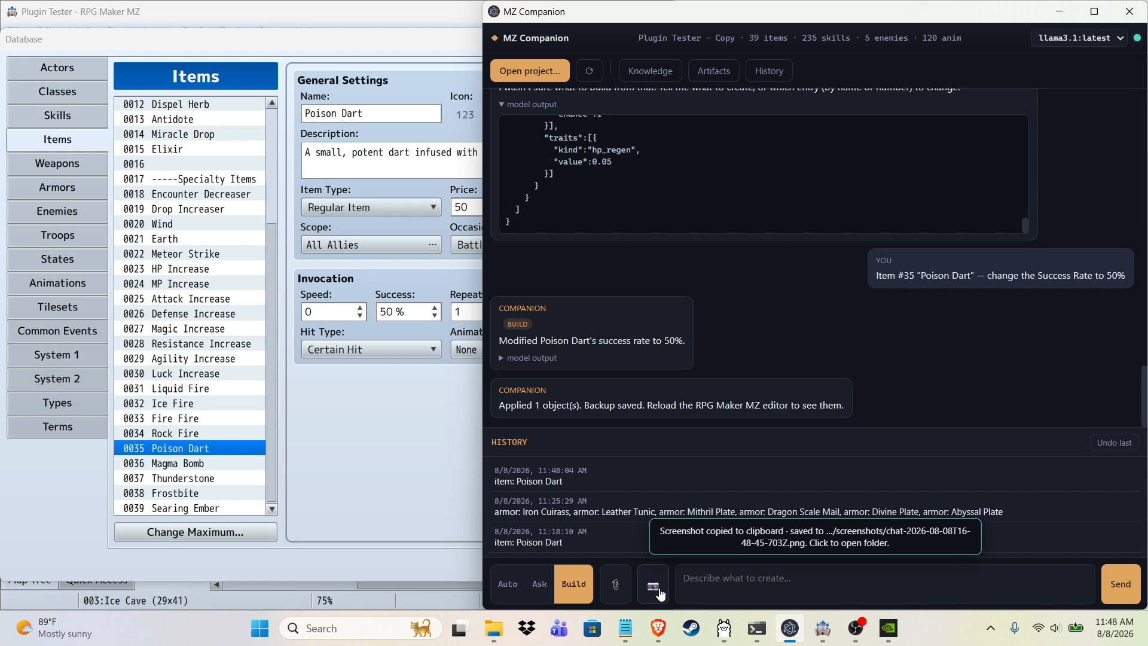The height and width of the screenshot is (646, 1148).
Task: Expand model output under the Build reply
Action: (528, 358)
